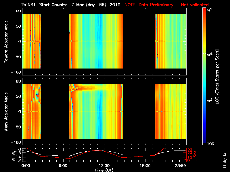Select the 6:00 tick on the time axis
230x172 pixels.
pos(65,166)
